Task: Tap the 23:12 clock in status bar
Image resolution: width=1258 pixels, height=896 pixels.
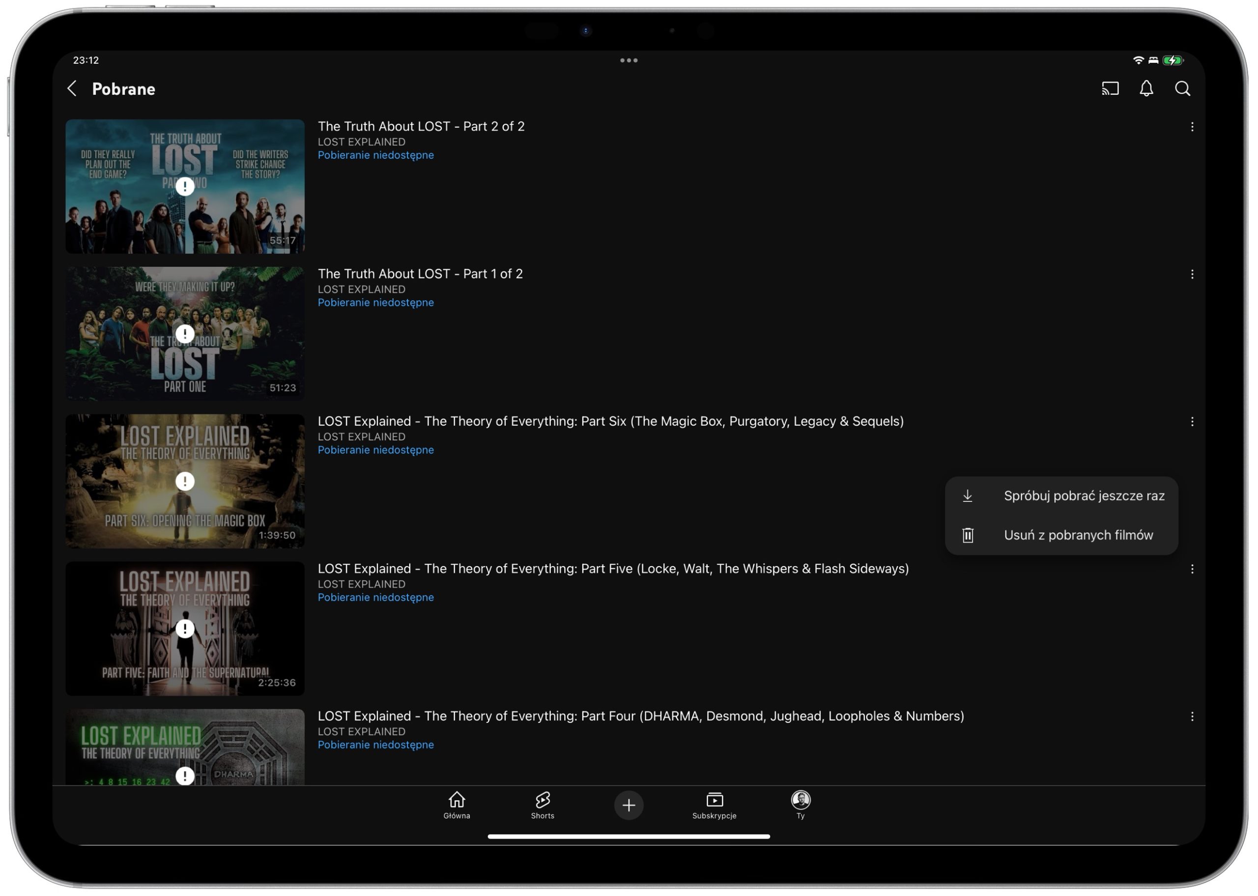Action: [x=86, y=60]
